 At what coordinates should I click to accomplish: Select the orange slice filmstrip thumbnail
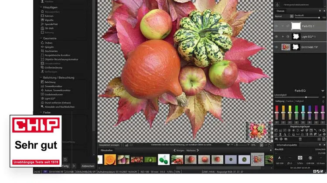point(110,160)
